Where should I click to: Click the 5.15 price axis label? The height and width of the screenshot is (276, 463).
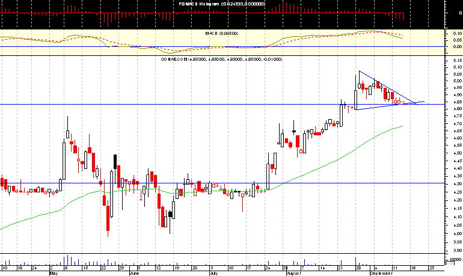click(458, 61)
